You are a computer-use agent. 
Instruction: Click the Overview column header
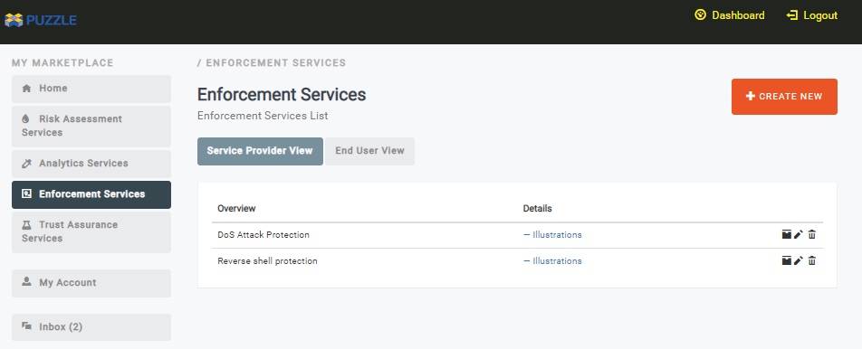pyautogui.click(x=236, y=209)
